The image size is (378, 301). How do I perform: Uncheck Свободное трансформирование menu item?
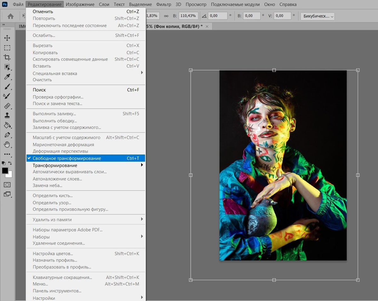tap(86, 158)
